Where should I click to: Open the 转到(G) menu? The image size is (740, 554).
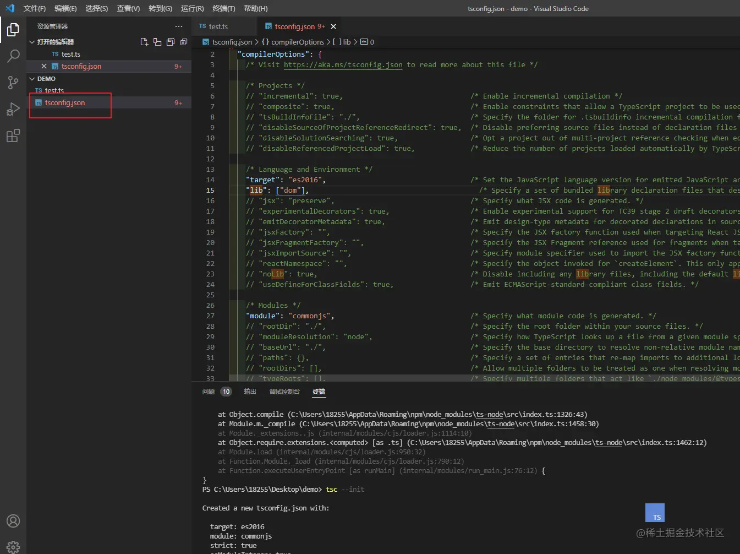click(x=160, y=8)
